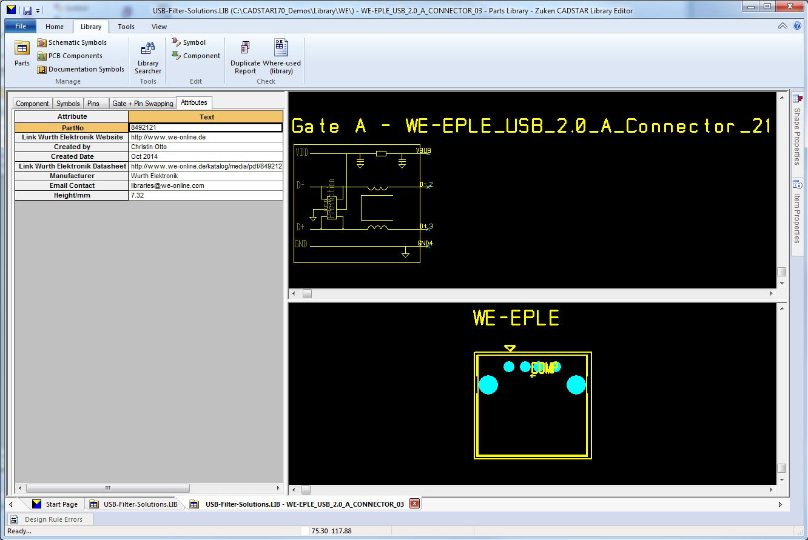The width and height of the screenshot is (808, 540).
Task: Open quick access toolbar dropdown arrow
Action: [38, 11]
